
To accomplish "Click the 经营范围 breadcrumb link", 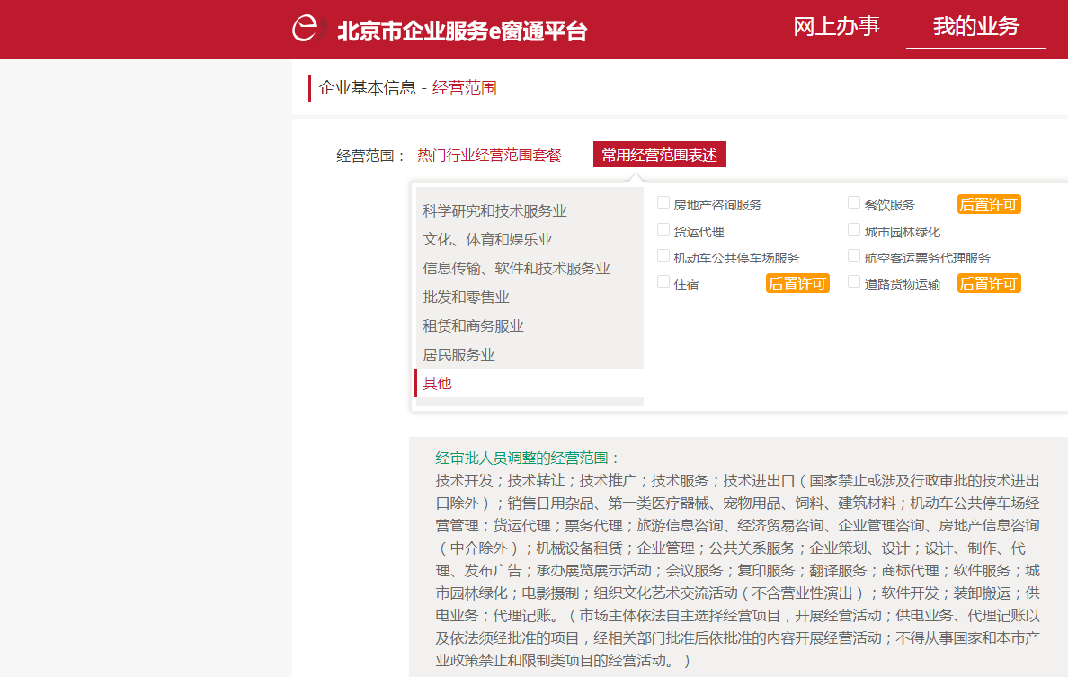I will (463, 87).
